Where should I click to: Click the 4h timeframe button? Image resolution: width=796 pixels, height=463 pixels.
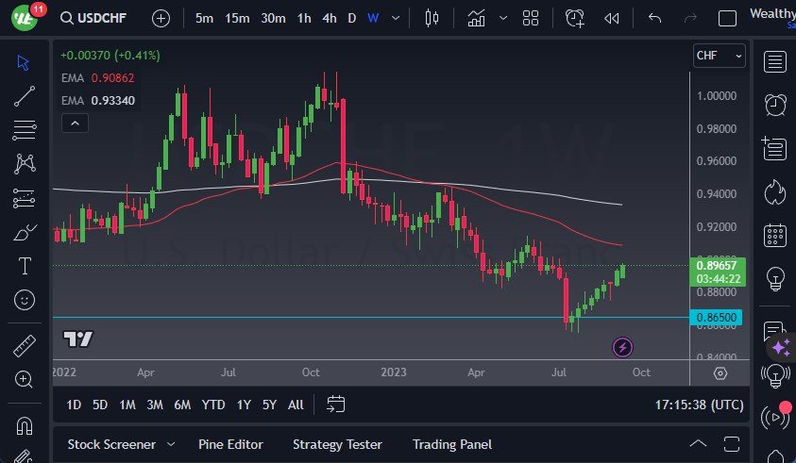pyautogui.click(x=329, y=18)
